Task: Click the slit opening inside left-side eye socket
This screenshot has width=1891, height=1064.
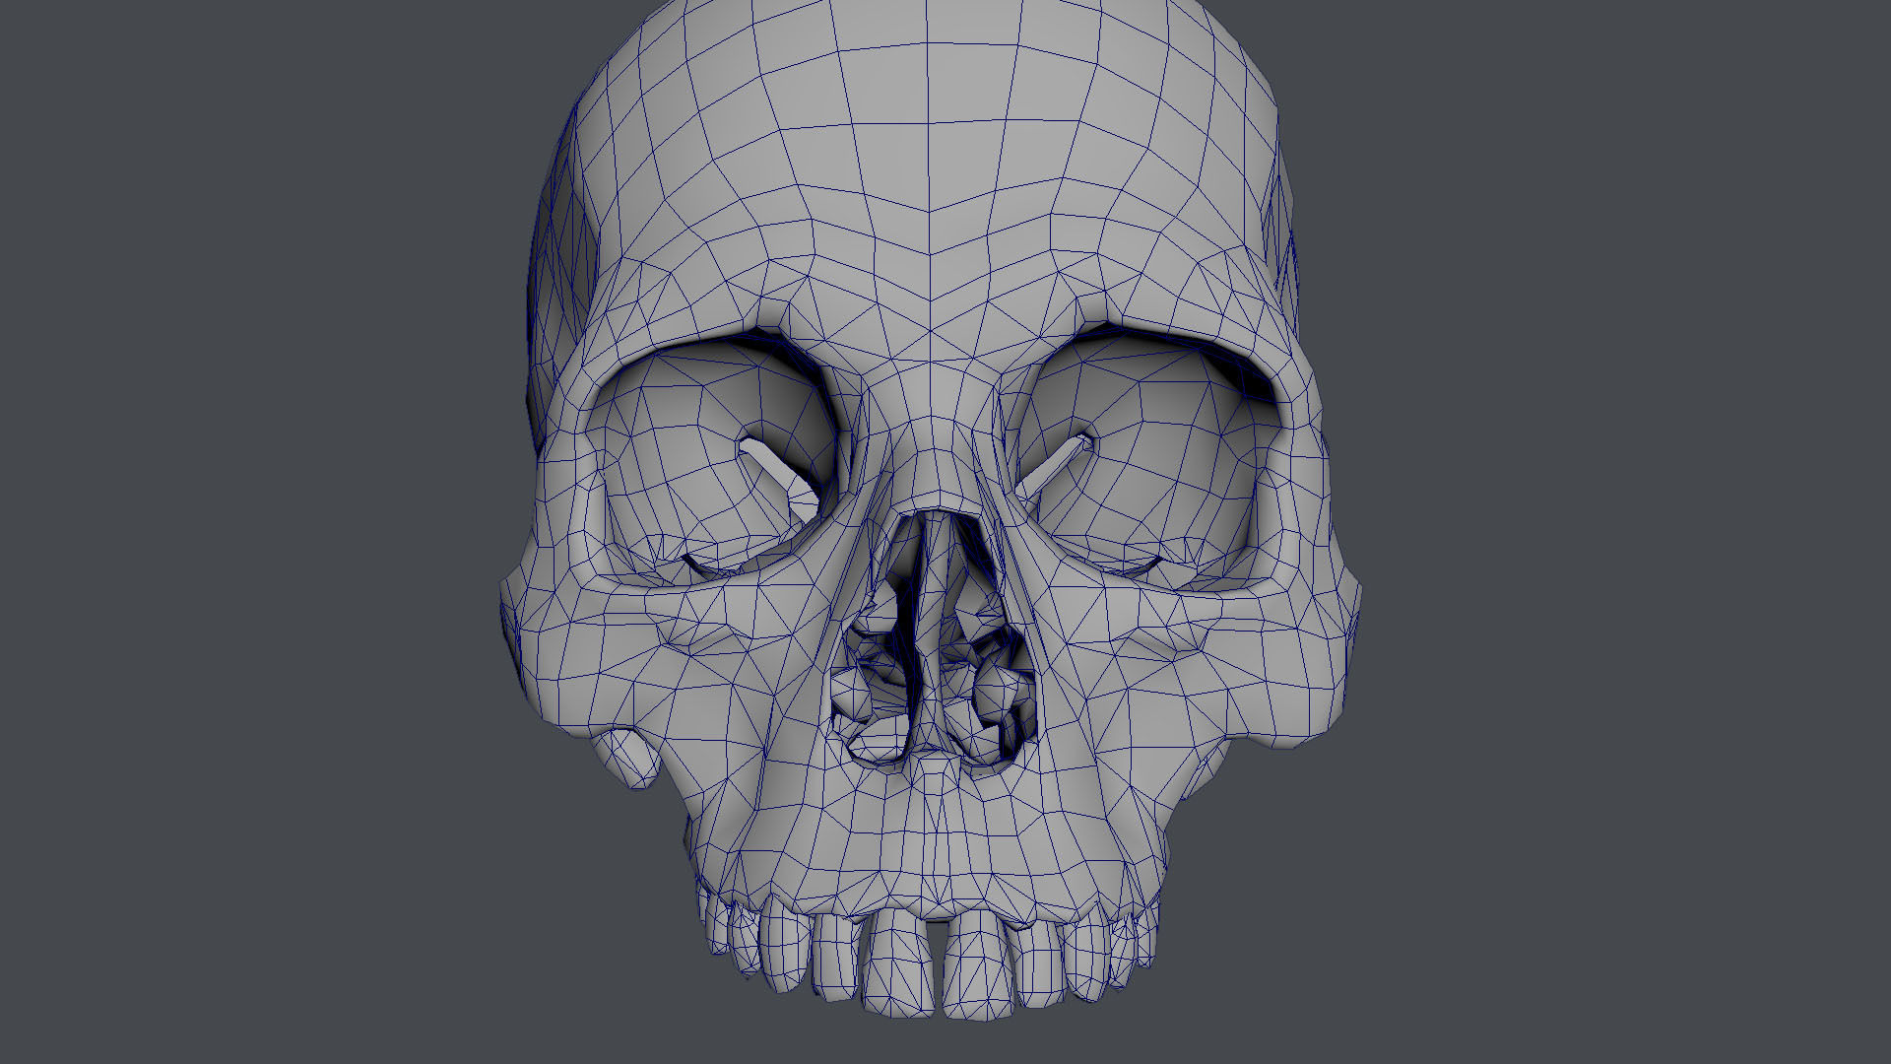Action: [778, 475]
